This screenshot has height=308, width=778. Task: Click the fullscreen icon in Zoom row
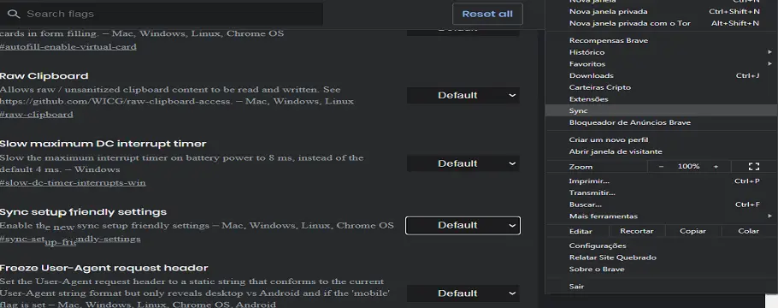754,167
